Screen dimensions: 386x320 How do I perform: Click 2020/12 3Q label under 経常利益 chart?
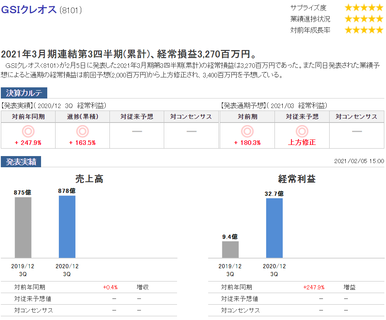coord(274,270)
